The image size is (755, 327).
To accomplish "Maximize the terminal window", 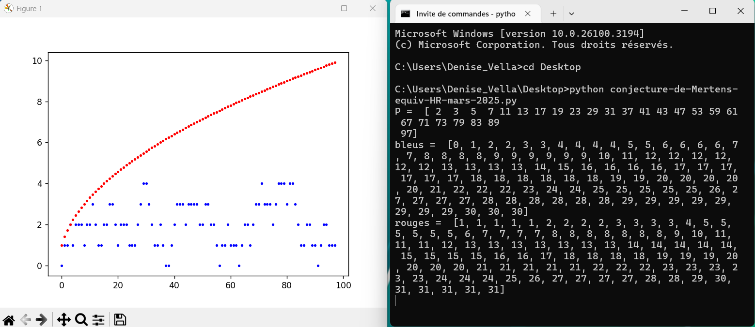I will pos(712,11).
